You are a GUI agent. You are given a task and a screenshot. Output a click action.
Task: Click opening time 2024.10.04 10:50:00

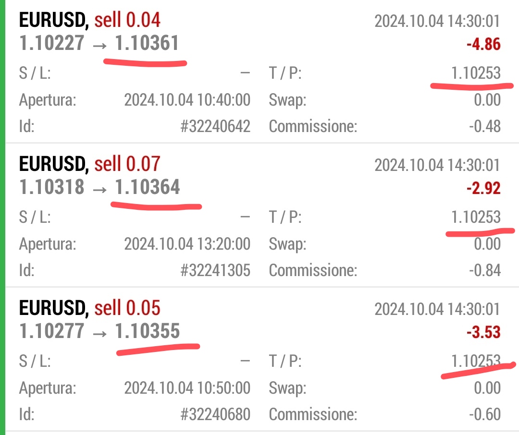point(187,388)
